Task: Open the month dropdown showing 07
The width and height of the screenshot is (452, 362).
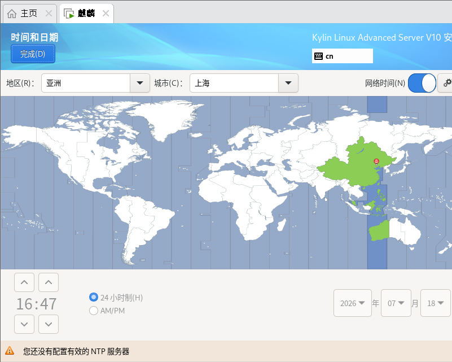Action: pos(396,303)
